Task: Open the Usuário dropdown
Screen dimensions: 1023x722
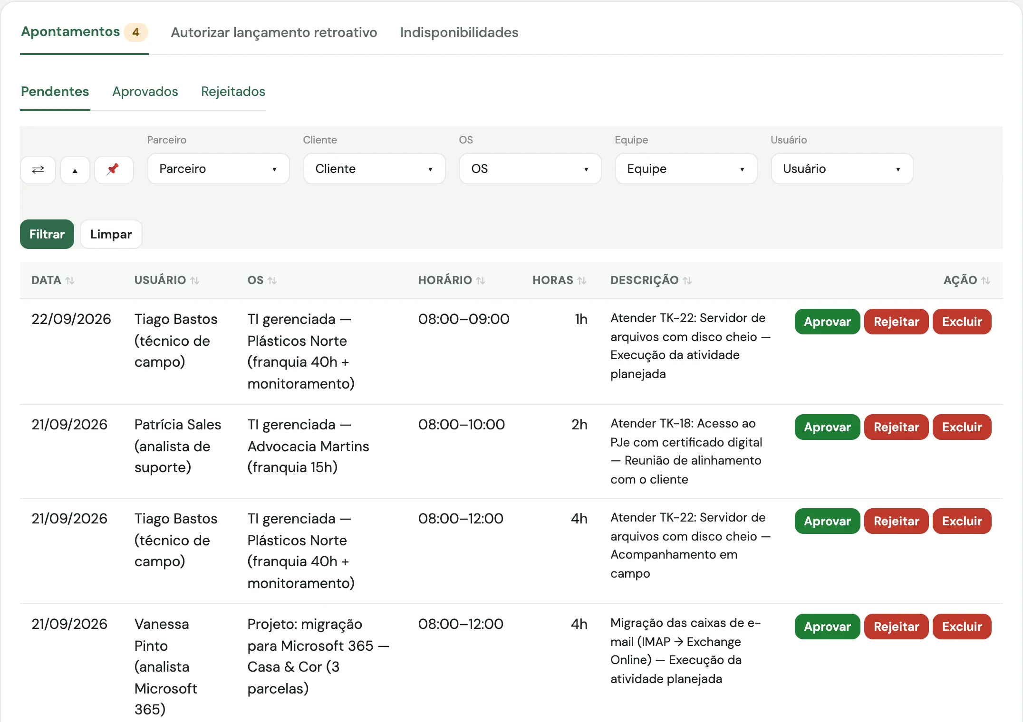Action: [x=842, y=169]
